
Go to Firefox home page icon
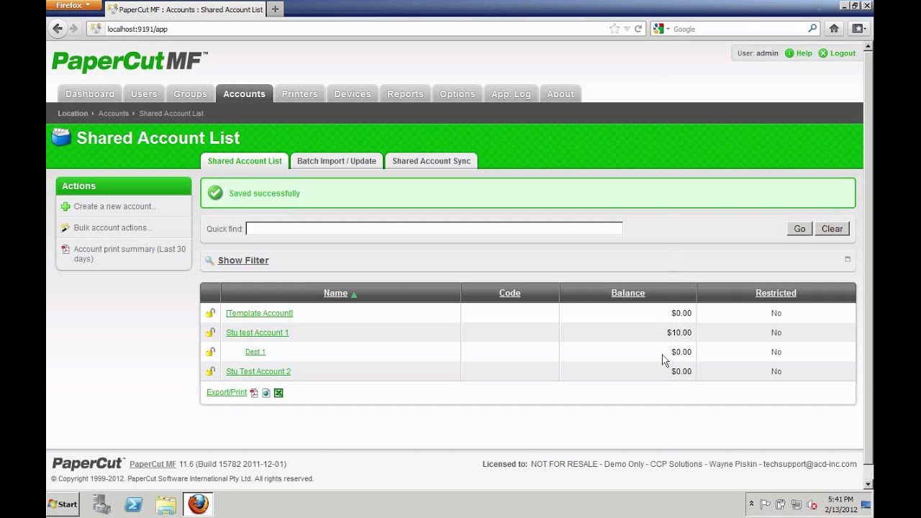(834, 29)
